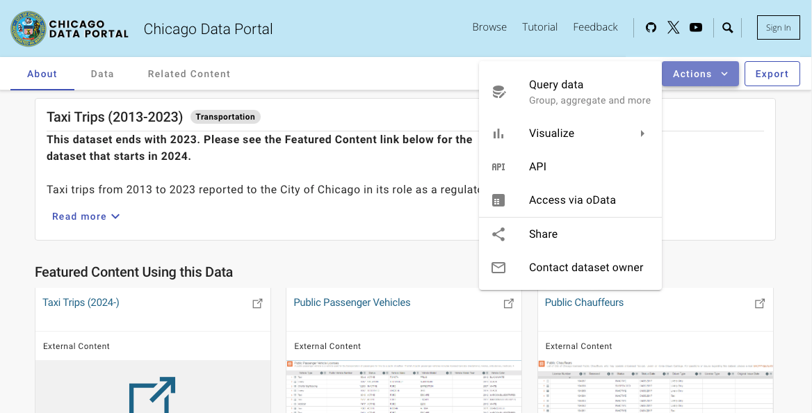Open external link icon for Taxi Trips (2024-)
Screen dimensions: 812x413
click(257, 303)
